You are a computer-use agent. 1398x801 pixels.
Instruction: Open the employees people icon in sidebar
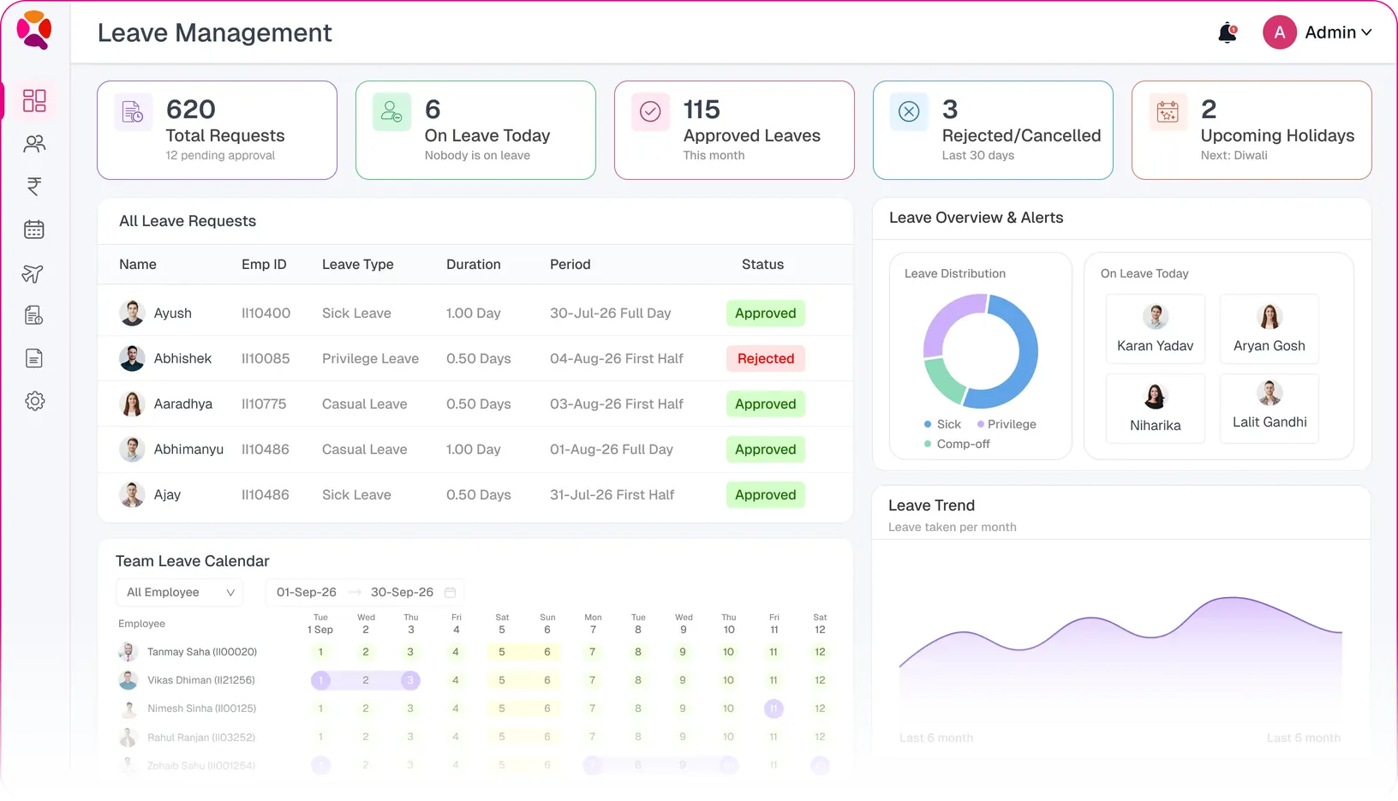[34, 144]
